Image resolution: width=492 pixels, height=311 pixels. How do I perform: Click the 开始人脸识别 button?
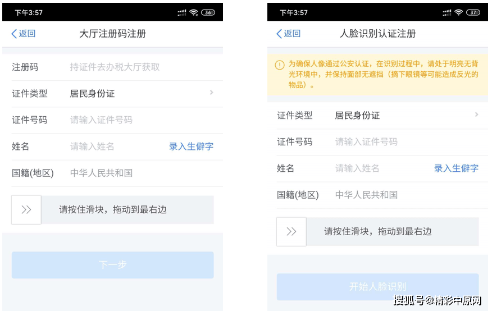point(378,286)
